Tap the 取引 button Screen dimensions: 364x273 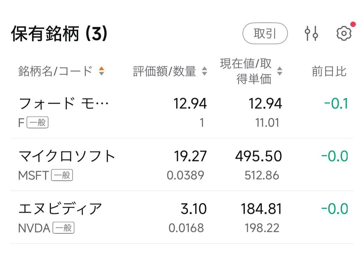(x=265, y=33)
